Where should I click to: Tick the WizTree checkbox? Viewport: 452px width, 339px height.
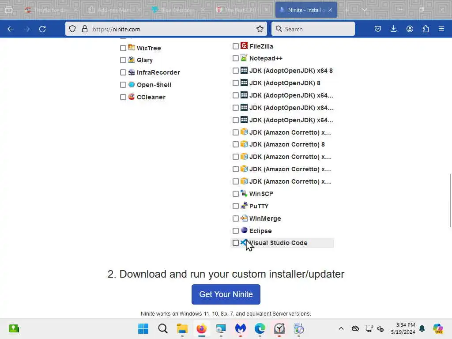coord(123,48)
